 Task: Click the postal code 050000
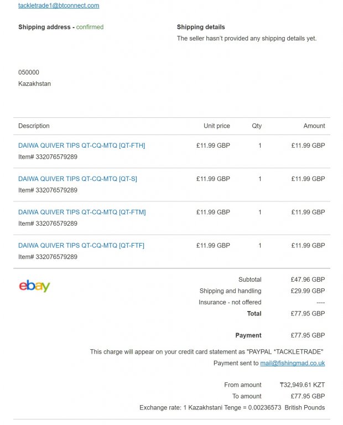click(29, 72)
